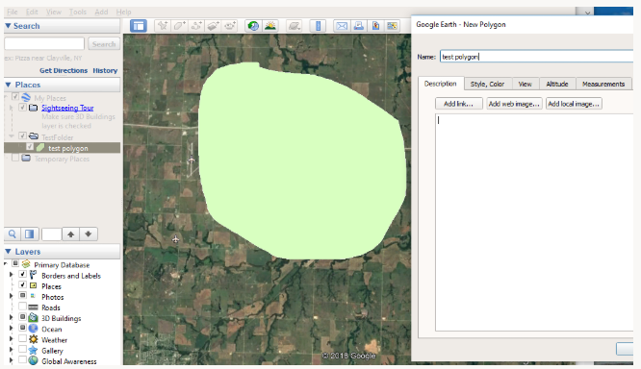Open the Add menu
641x369 pixels.
click(101, 12)
